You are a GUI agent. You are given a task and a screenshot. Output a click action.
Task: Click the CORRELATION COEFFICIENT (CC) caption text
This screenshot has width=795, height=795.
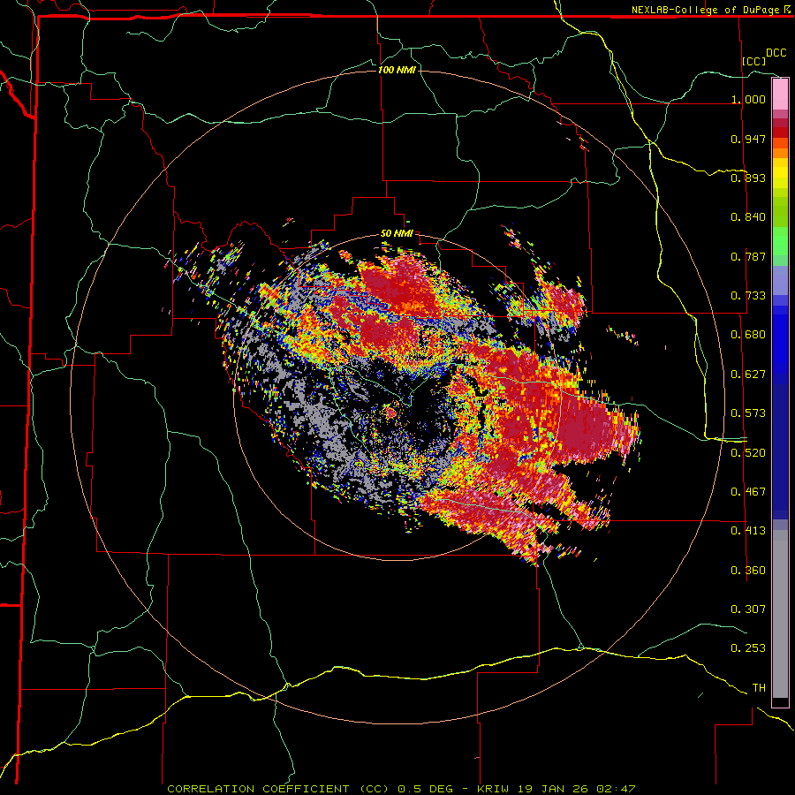tap(278, 789)
